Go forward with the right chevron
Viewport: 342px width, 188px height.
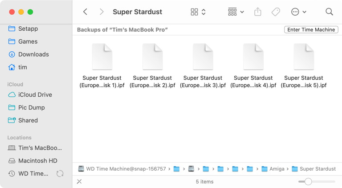coord(102,12)
